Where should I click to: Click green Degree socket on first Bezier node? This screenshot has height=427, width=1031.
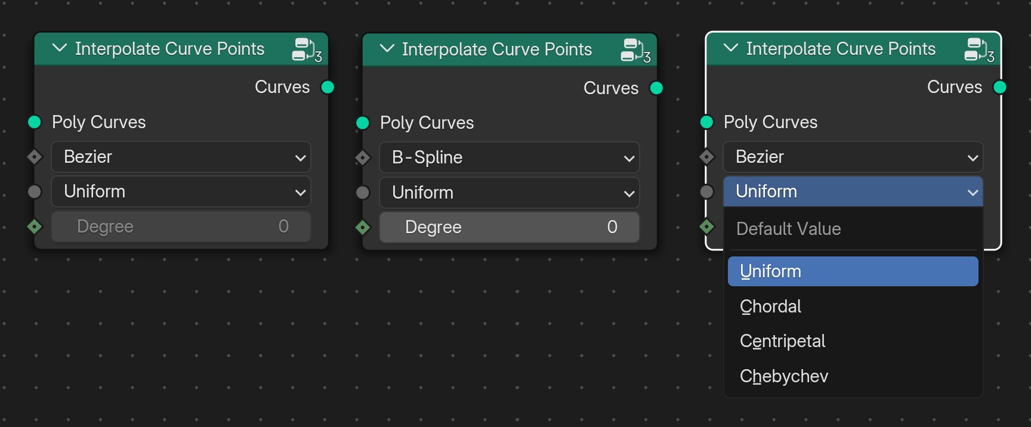pyautogui.click(x=35, y=227)
